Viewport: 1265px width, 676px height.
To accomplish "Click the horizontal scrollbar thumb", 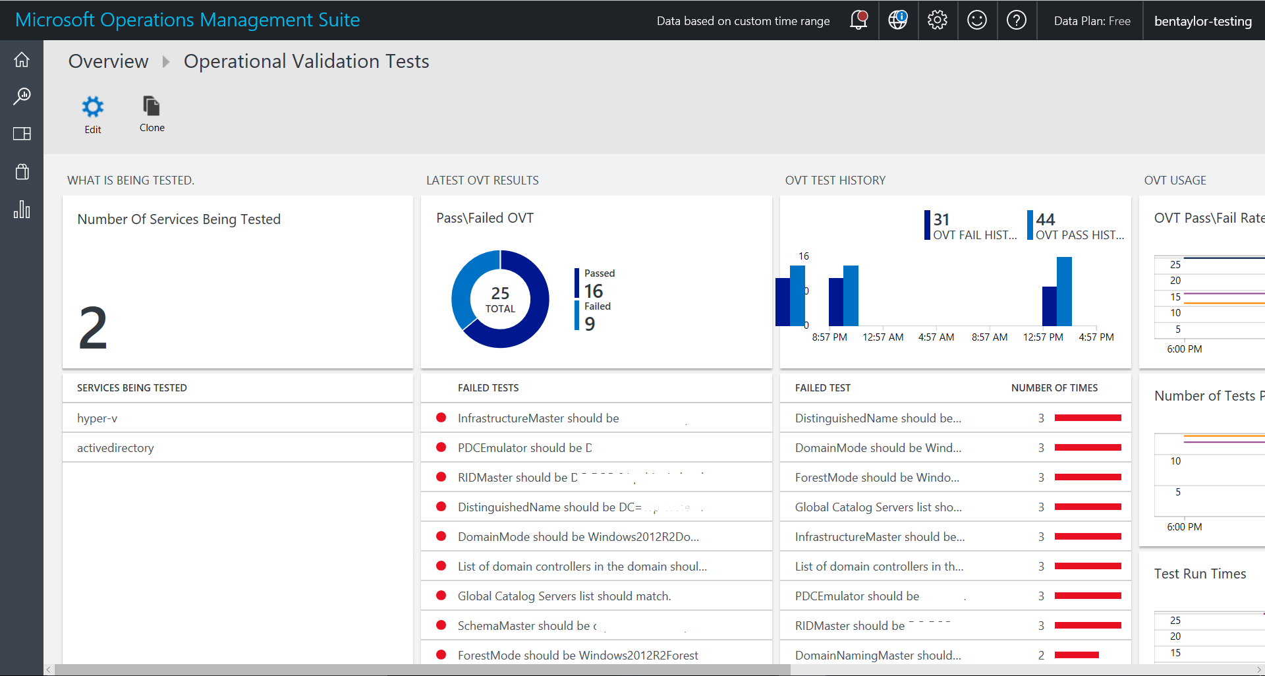I will [x=422, y=670].
